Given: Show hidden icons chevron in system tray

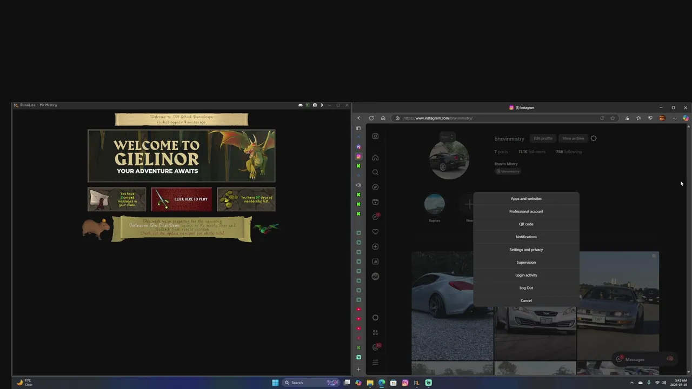Looking at the screenshot, I should pyautogui.click(x=631, y=383).
